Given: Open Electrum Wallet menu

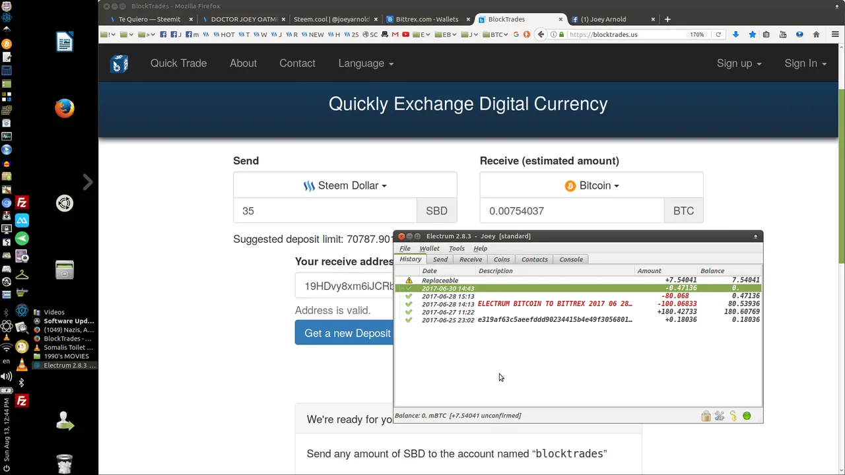Looking at the screenshot, I should (429, 249).
